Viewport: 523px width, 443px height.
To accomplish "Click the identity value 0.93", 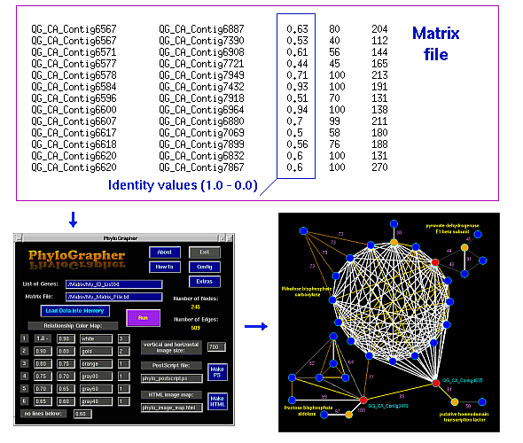I will [x=297, y=87].
